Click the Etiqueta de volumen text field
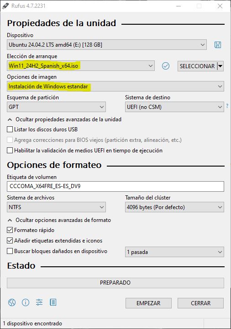231x329 pixels. (x=115, y=187)
